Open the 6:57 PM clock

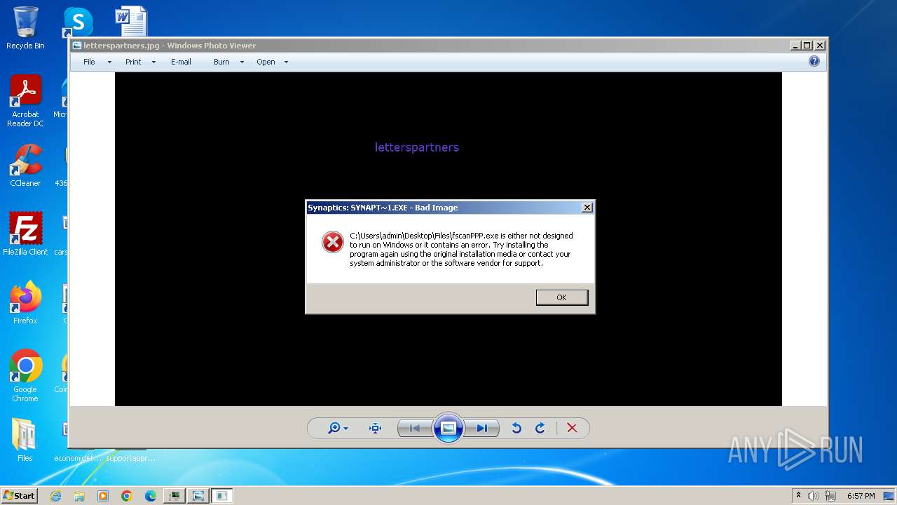tap(861, 496)
